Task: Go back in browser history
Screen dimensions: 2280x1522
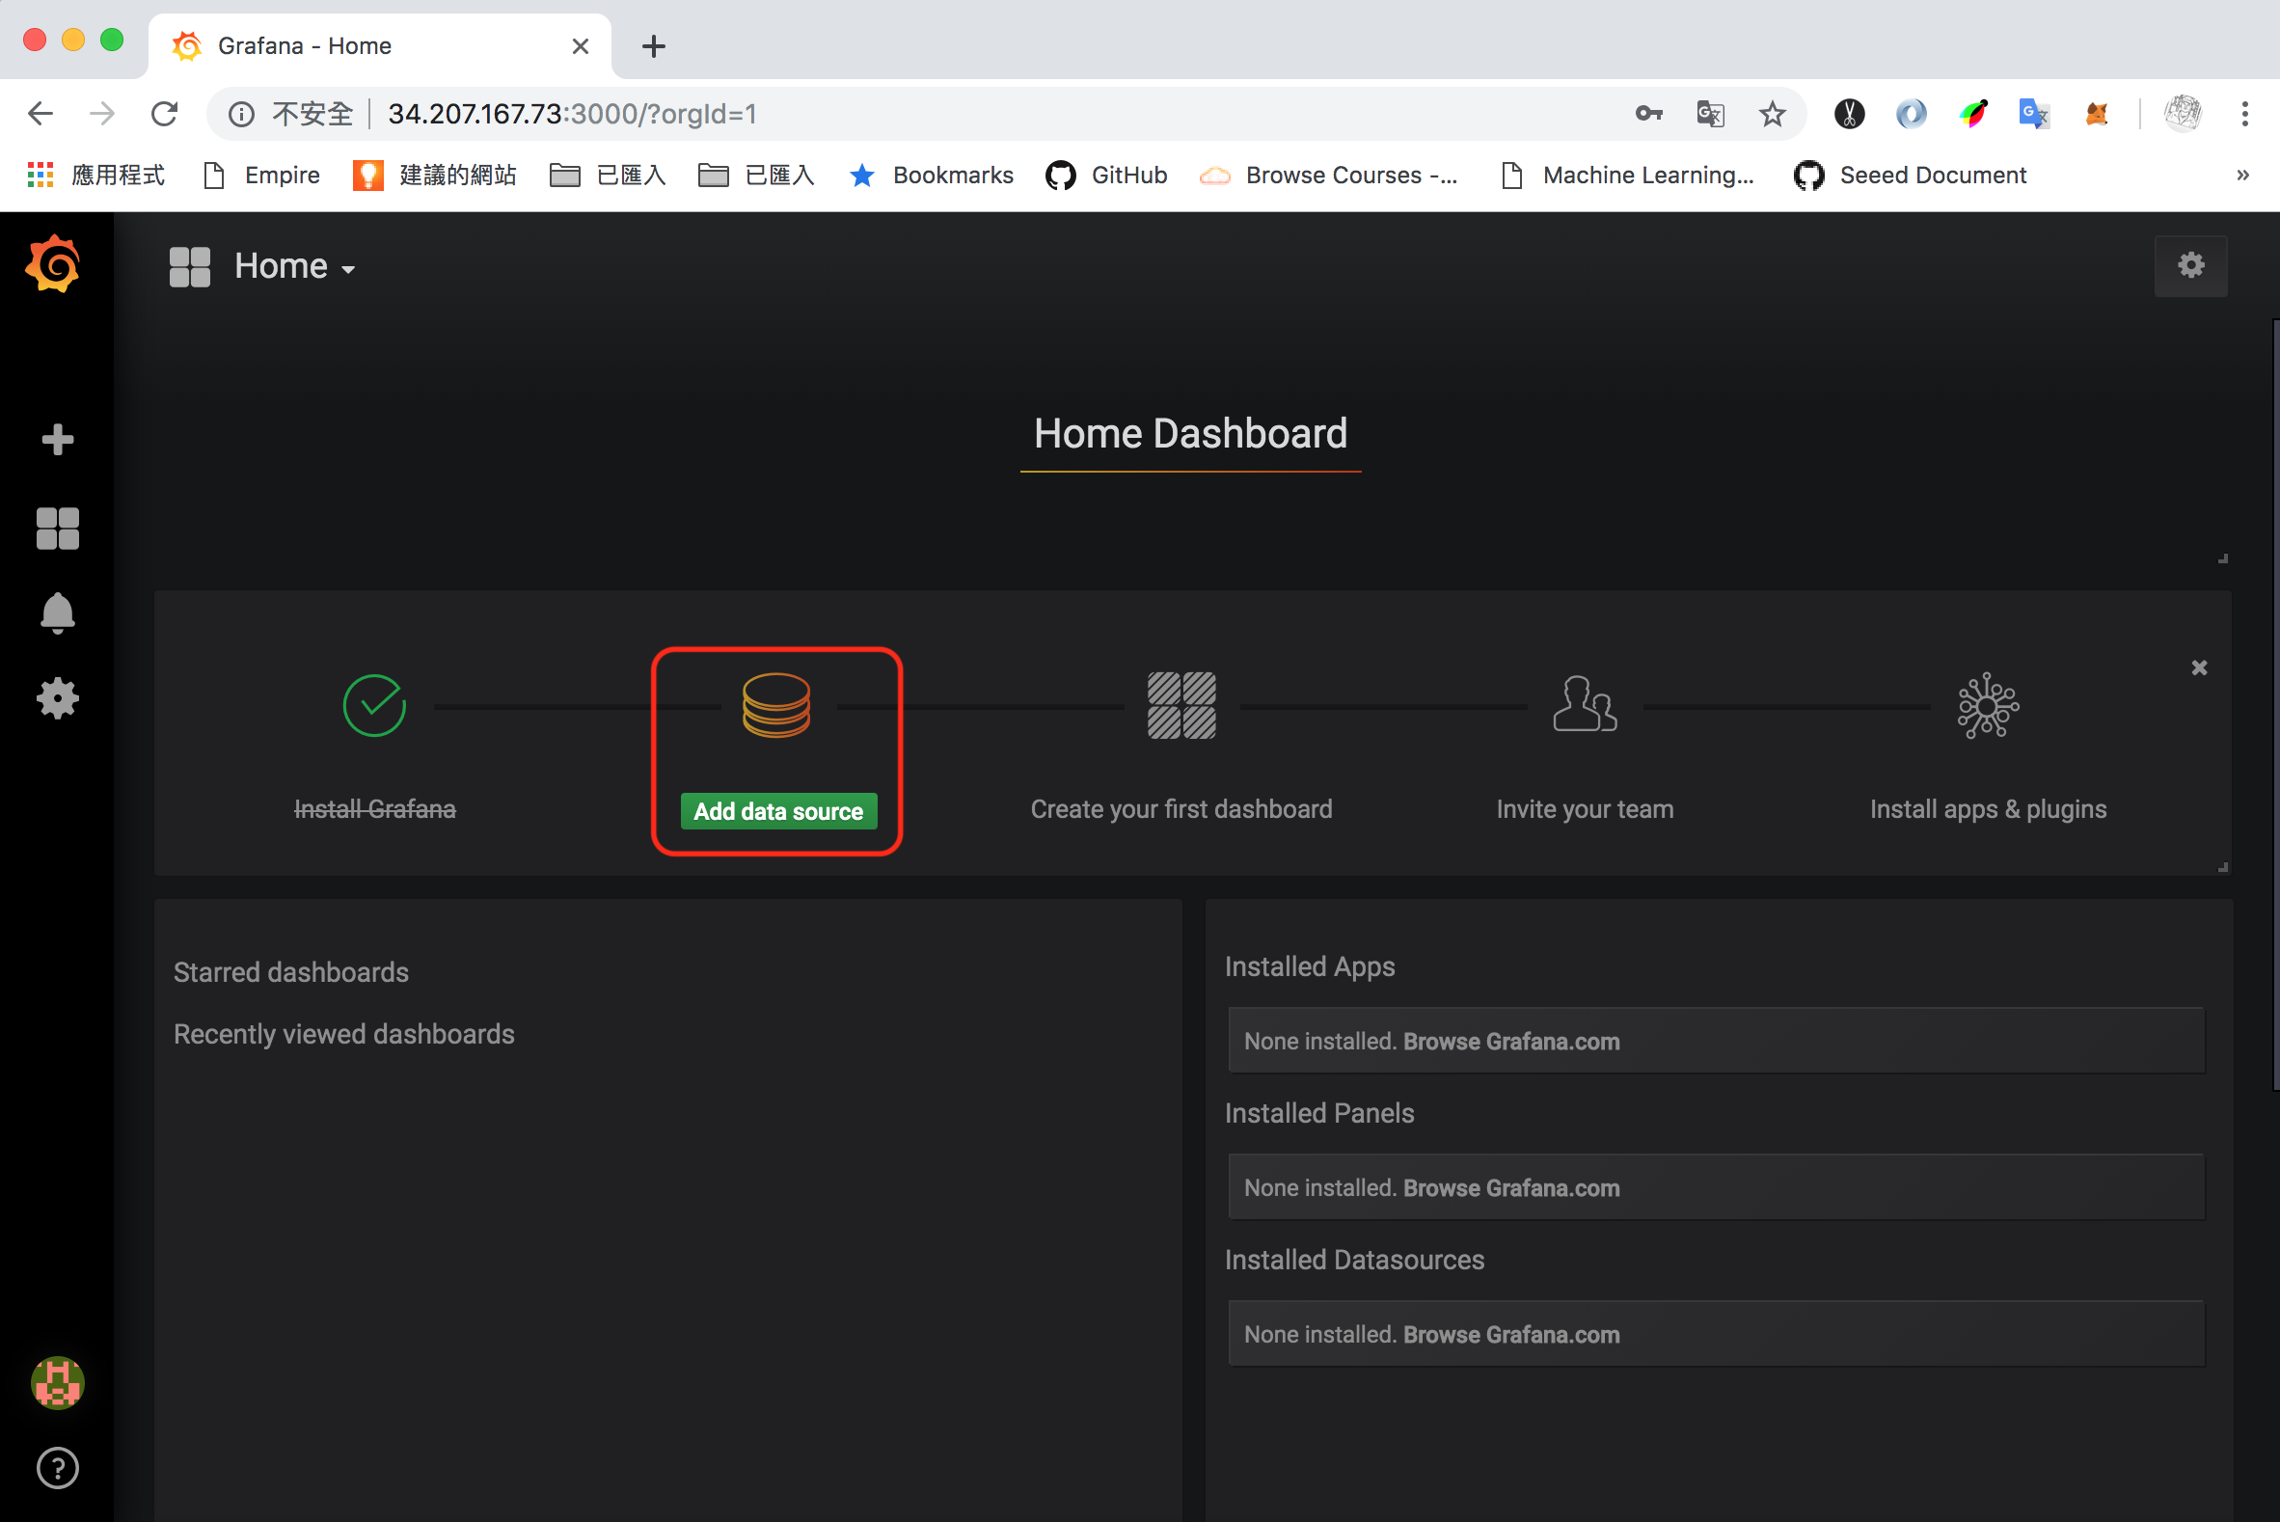Action: tap(41, 114)
